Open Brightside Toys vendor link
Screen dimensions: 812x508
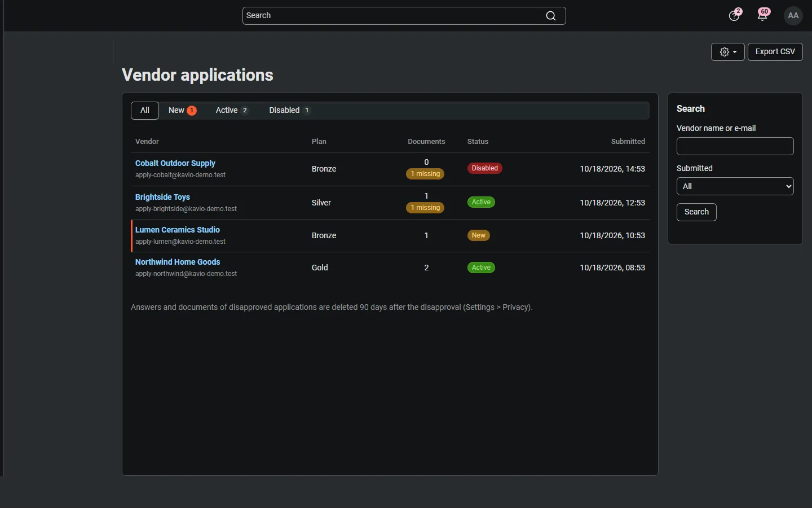click(x=162, y=197)
